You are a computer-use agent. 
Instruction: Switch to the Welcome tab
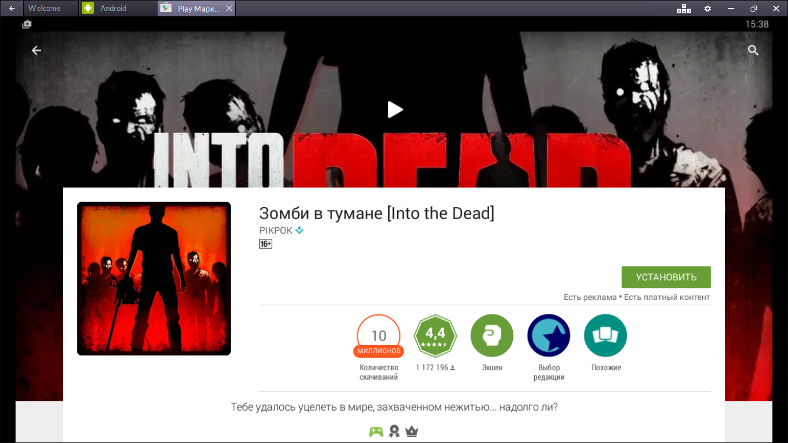[51, 8]
